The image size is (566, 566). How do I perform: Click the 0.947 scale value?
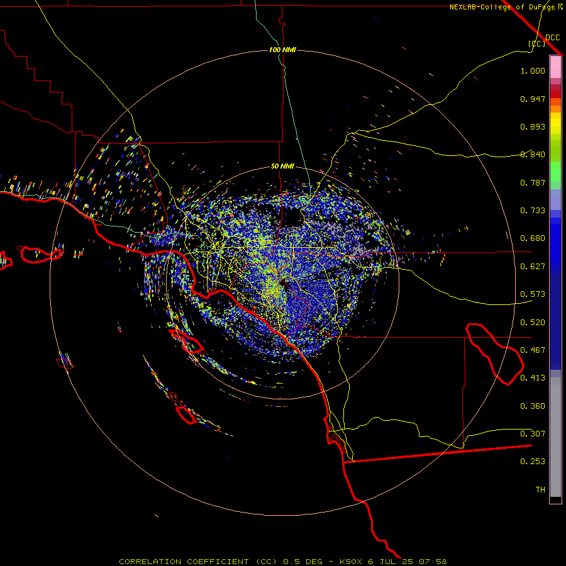tap(533, 99)
